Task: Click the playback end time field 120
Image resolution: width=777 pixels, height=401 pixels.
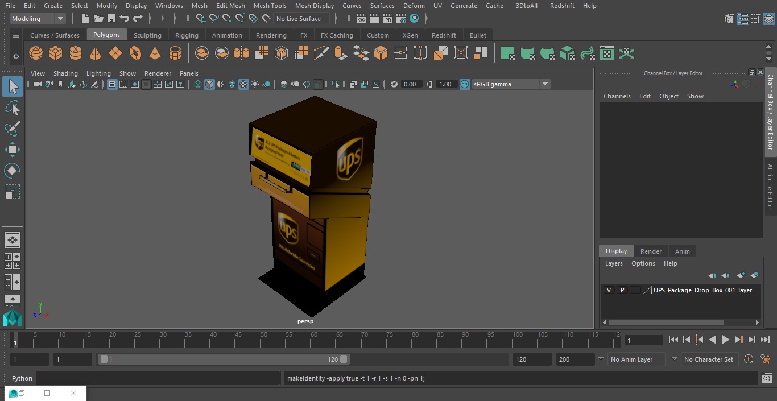Action: (532, 359)
